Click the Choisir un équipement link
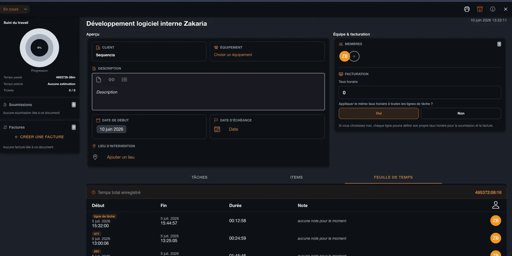This screenshot has height=256, width=512. pos(233,55)
